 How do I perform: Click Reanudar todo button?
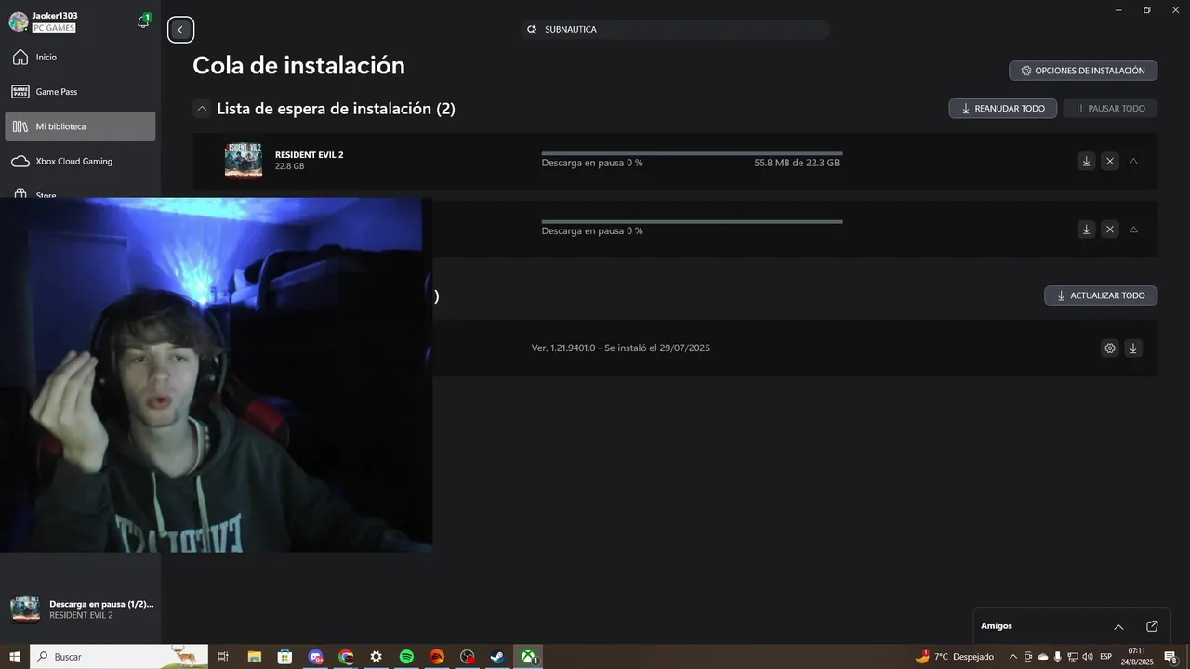pyautogui.click(x=1003, y=109)
